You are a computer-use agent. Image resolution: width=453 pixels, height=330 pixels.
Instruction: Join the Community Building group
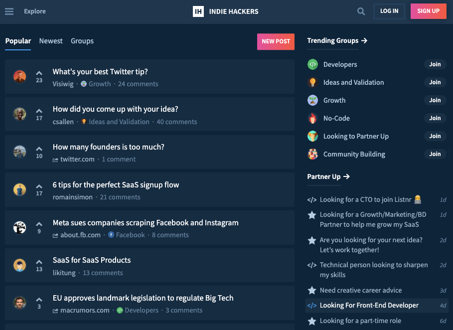click(435, 154)
